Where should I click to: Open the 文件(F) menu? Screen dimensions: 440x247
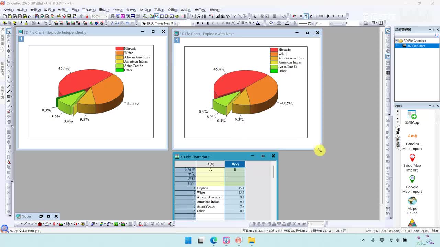tap(9, 10)
